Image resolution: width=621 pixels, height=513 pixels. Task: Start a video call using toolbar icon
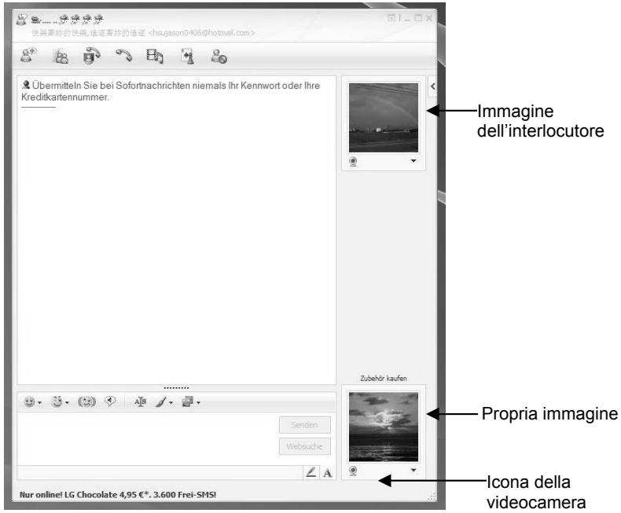coord(91,56)
